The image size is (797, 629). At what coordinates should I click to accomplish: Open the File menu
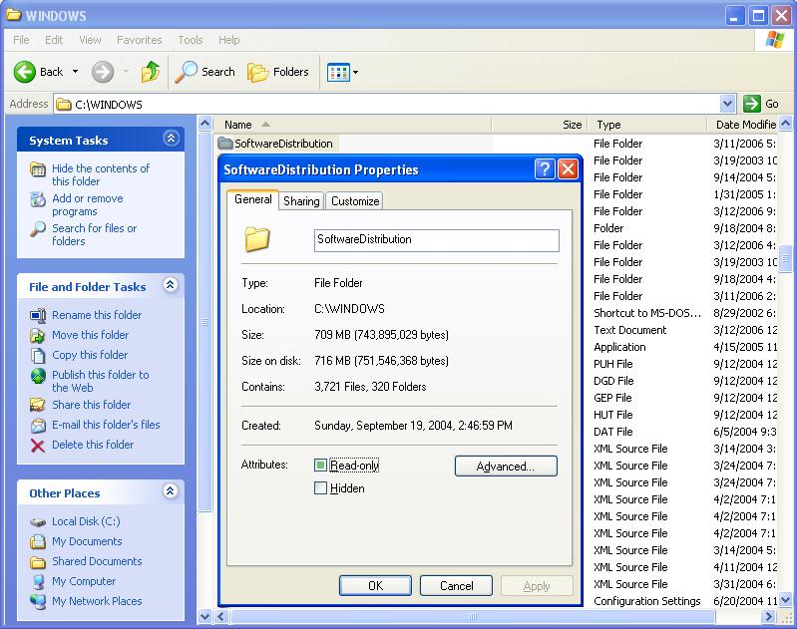(x=21, y=40)
